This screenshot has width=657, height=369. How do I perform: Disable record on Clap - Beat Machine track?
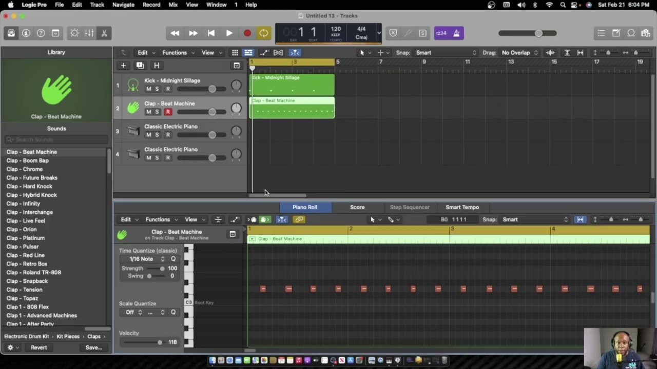click(168, 112)
